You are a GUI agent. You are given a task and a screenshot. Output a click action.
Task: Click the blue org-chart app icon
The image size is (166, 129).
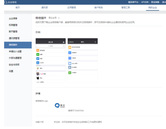[70, 58]
